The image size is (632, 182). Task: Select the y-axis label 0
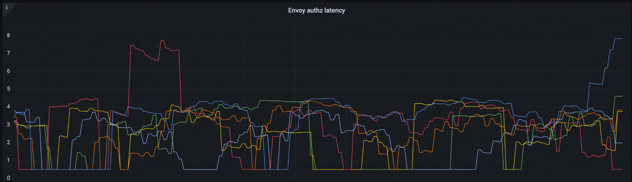click(x=8, y=178)
